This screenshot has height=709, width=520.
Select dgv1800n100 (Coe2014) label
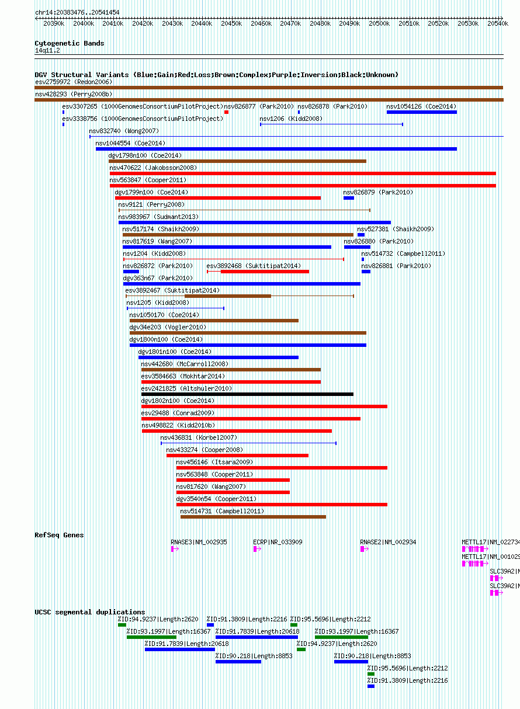[166, 339]
